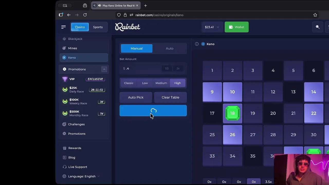Click the Rainbet logo

(x=127, y=27)
